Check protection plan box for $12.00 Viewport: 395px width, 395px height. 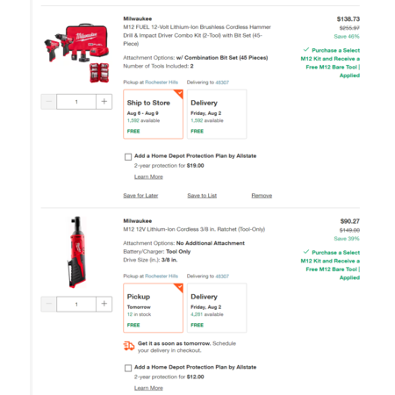128,368
